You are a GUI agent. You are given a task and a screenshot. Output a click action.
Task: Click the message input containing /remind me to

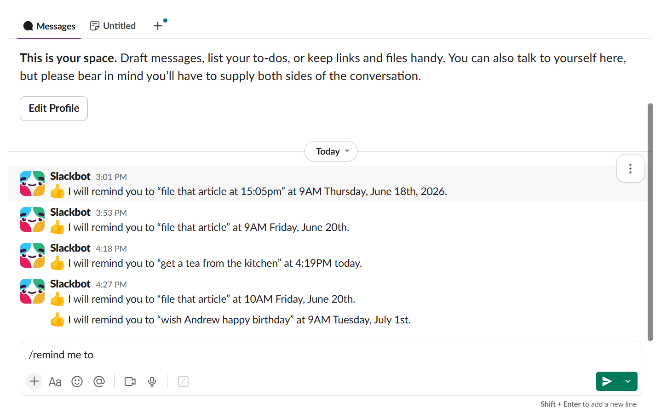330,355
